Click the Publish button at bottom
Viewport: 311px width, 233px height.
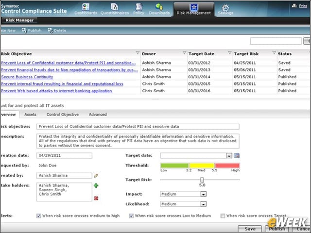(x=277, y=229)
